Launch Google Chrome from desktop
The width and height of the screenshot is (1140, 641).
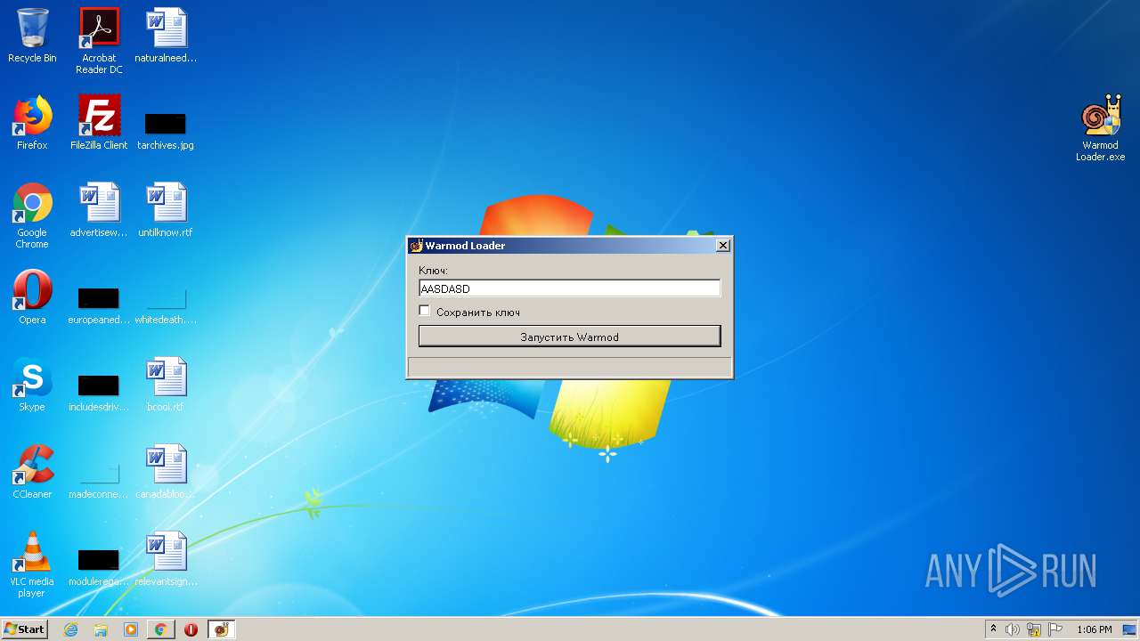tap(32, 215)
